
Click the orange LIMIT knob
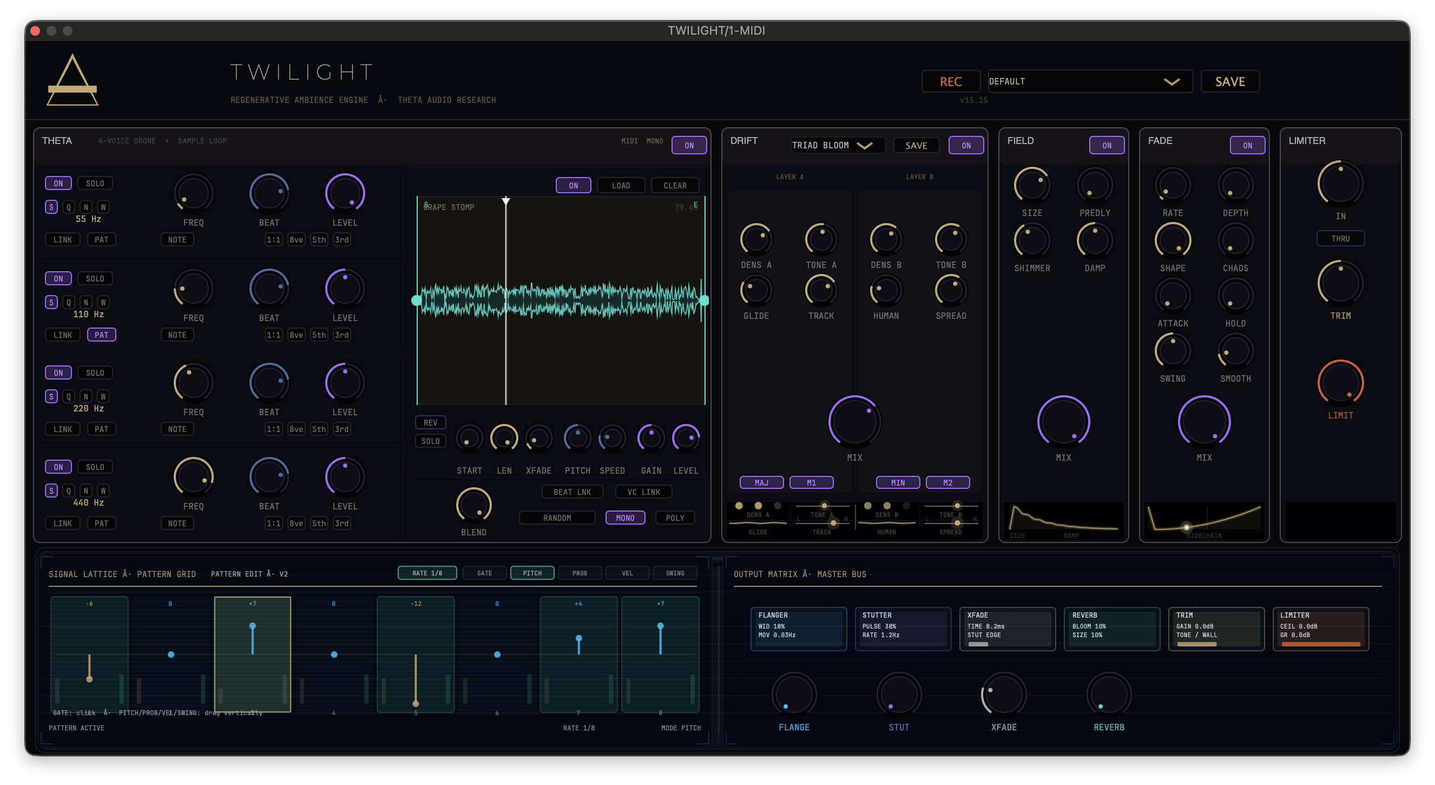click(x=1340, y=383)
